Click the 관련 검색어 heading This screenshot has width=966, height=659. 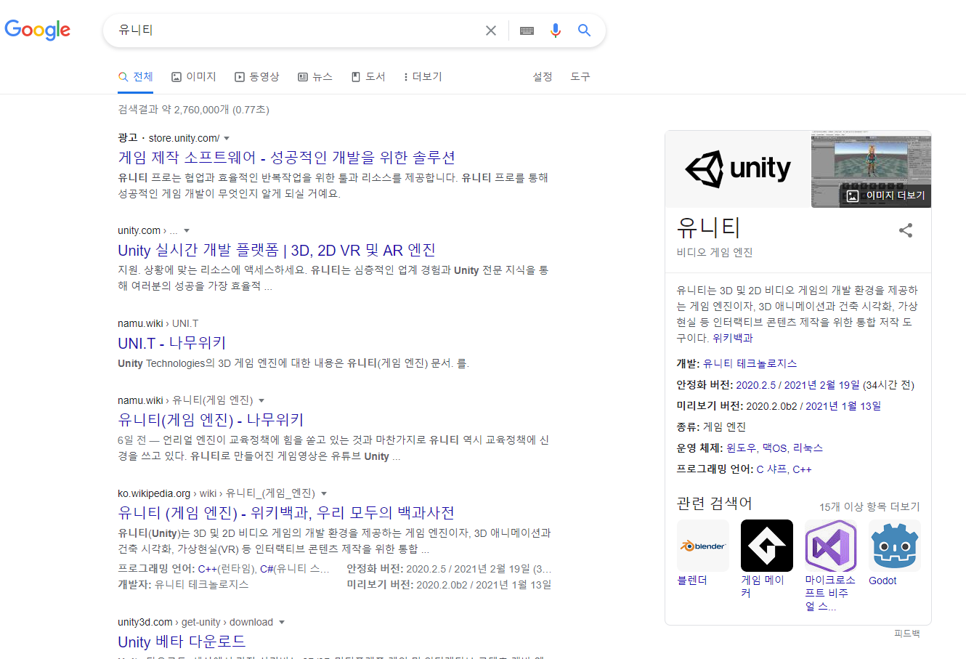click(714, 504)
